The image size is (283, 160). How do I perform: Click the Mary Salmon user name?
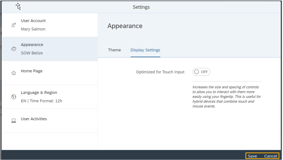33,29
